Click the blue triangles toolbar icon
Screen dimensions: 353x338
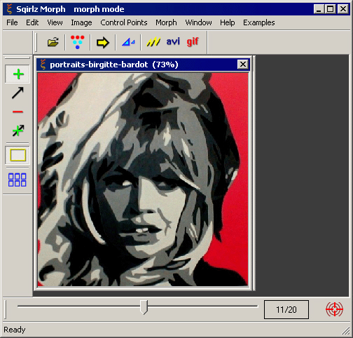tap(128, 42)
